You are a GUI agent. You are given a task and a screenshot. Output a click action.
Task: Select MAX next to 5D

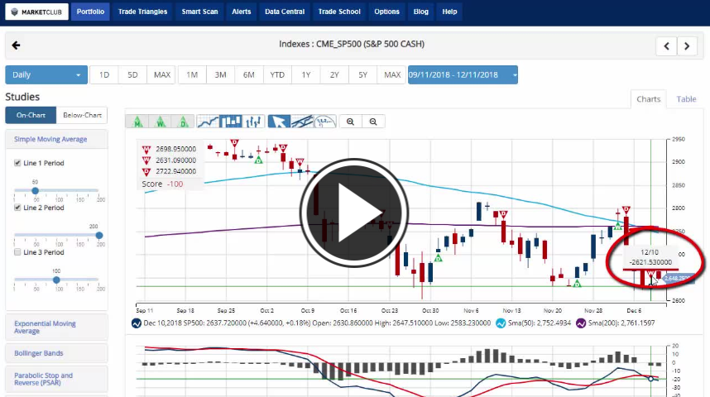pos(161,75)
